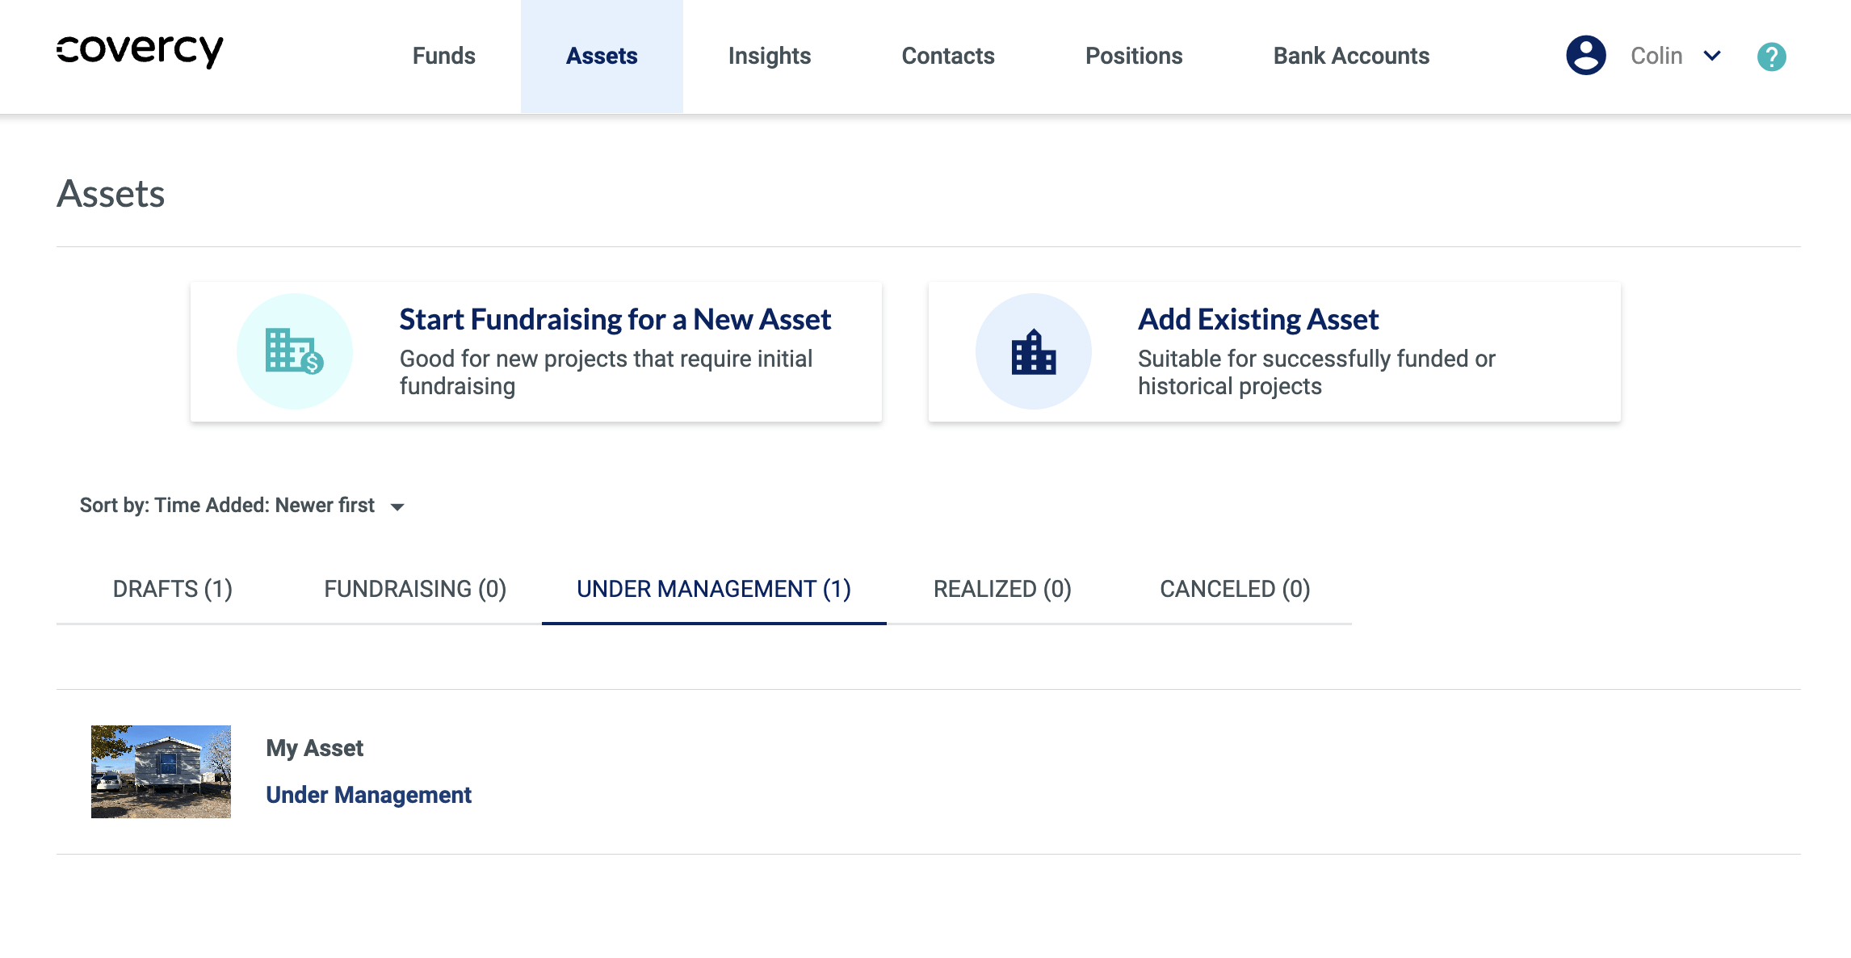Click the blue existing asset building icon

click(x=1033, y=351)
